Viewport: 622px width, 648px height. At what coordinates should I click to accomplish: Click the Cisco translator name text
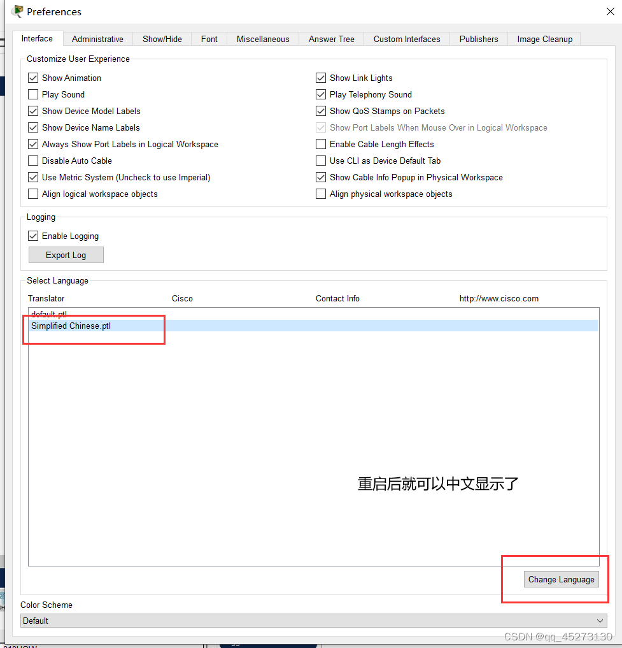182,298
